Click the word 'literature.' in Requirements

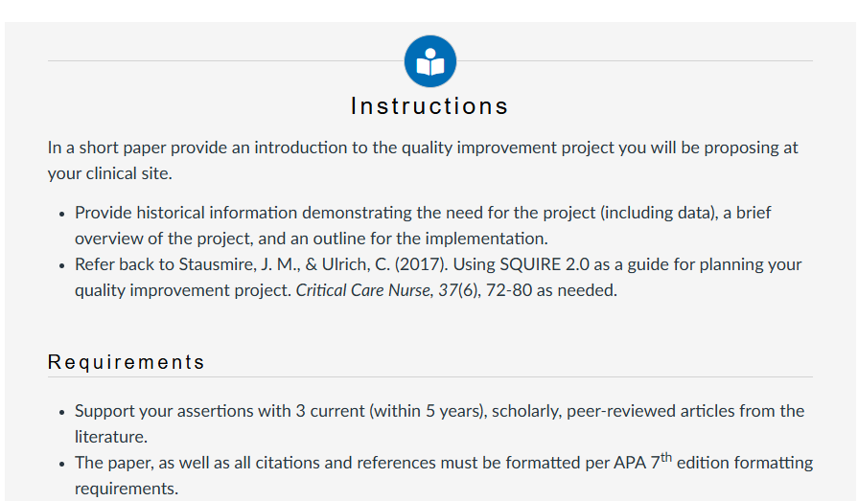tap(111, 437)
